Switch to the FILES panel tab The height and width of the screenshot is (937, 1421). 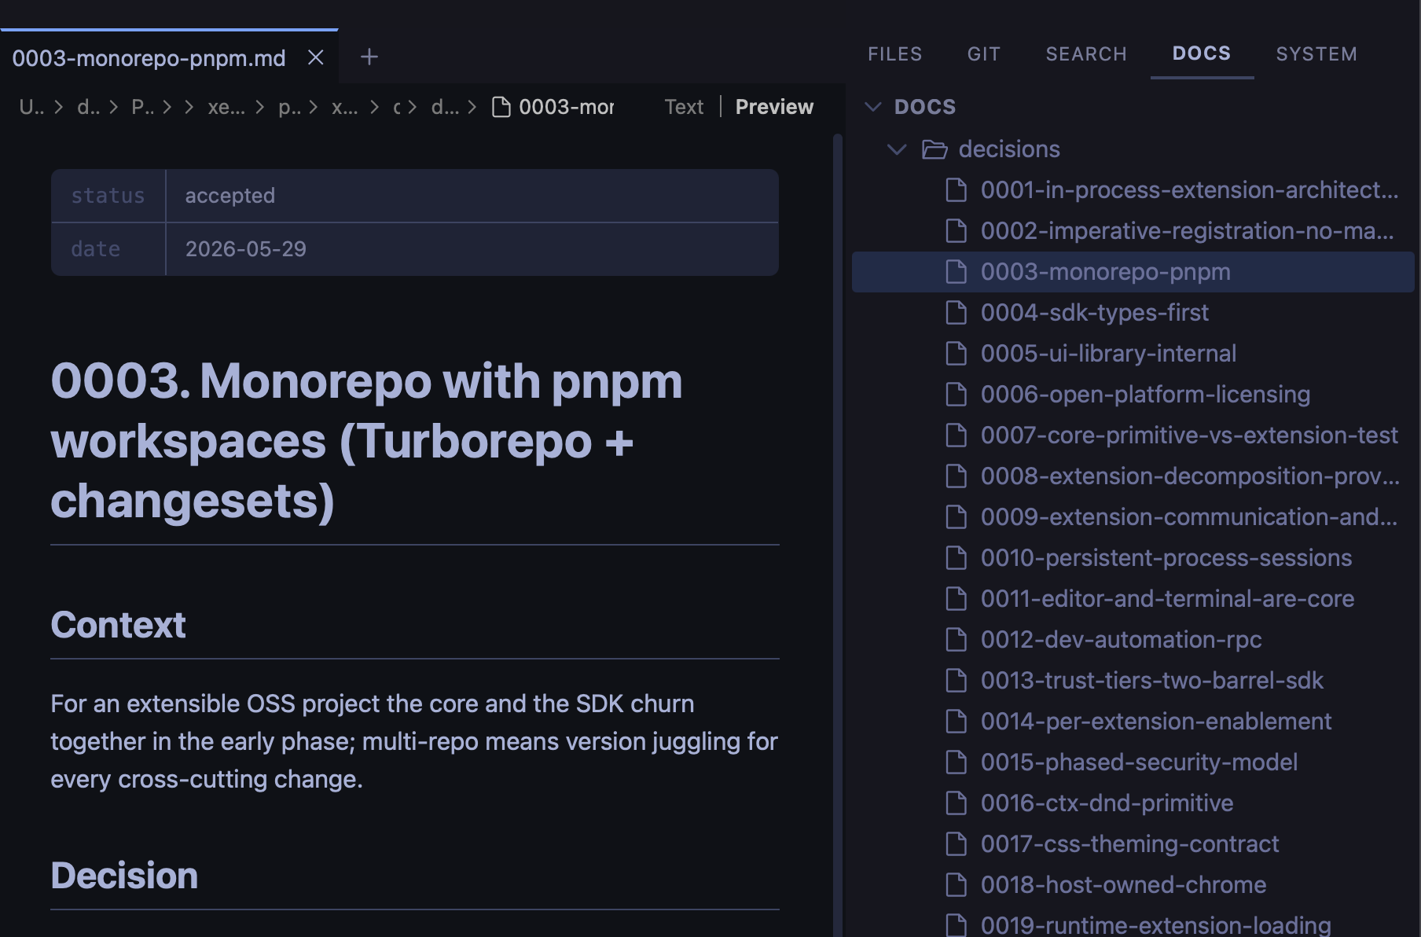[x=894, y=54]
